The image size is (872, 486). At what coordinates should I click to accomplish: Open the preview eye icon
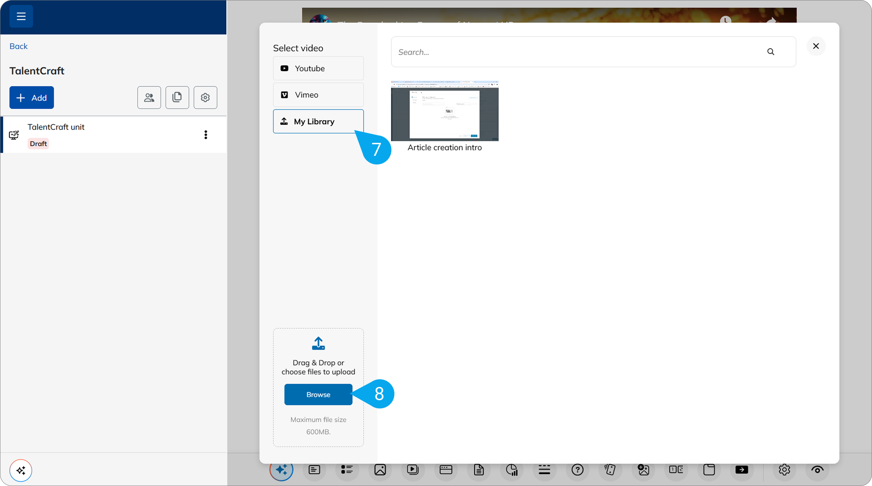[x=817, y=470]
